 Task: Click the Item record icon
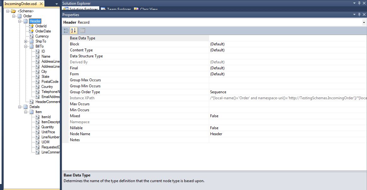32,112
